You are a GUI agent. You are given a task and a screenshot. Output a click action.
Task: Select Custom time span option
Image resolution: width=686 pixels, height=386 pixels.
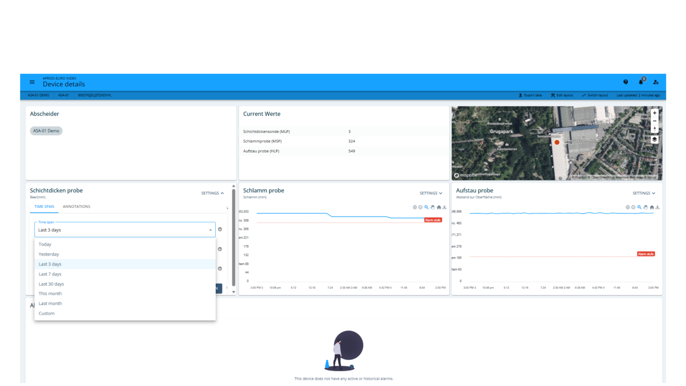tap(125, 313)
